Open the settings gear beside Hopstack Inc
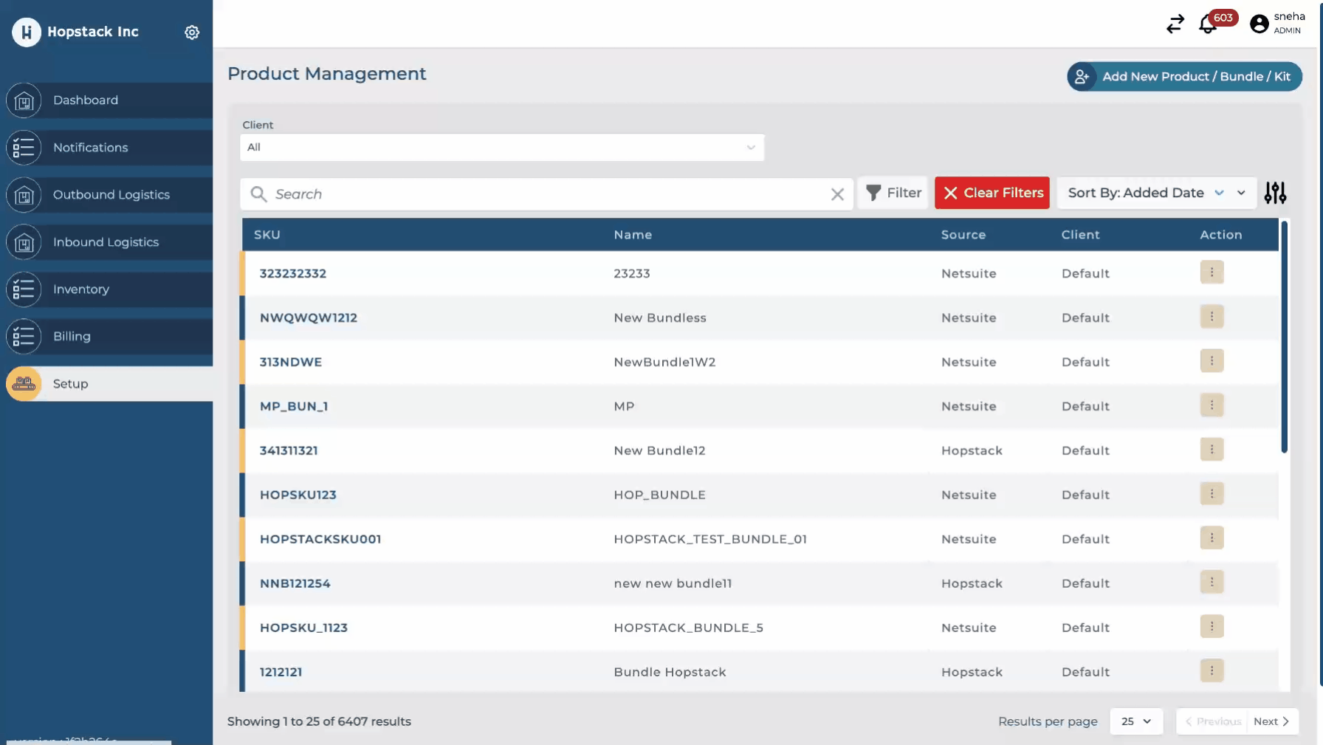Image resolution: width=1323 pixels, height=745 pixels. coord(192,32)
